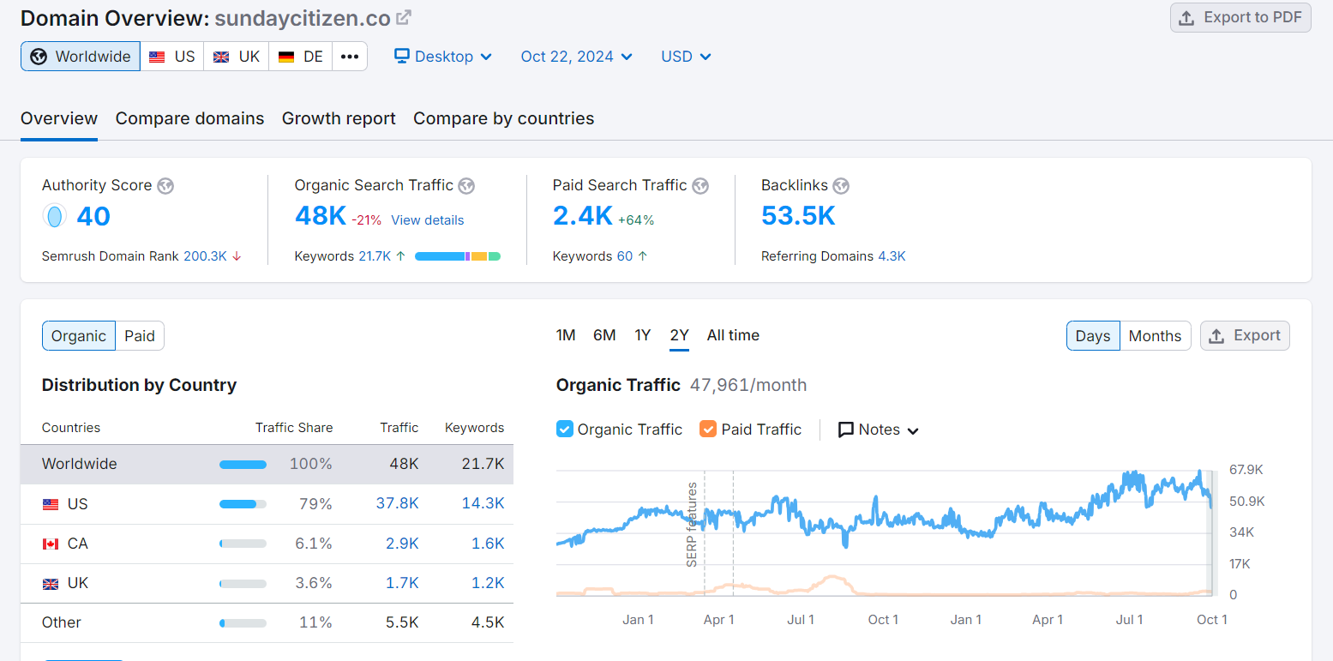Open the View details link
Screen dimensions: 1333x661
[x=428, y=220]
